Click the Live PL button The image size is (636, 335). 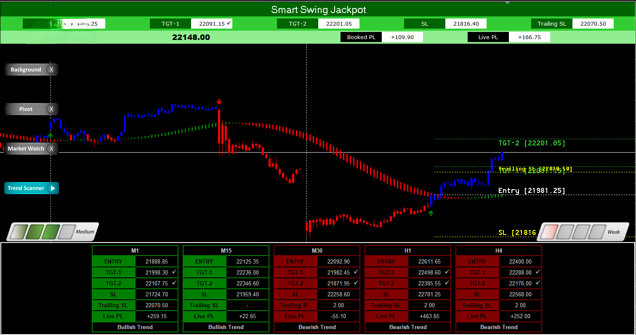point(488,37)
